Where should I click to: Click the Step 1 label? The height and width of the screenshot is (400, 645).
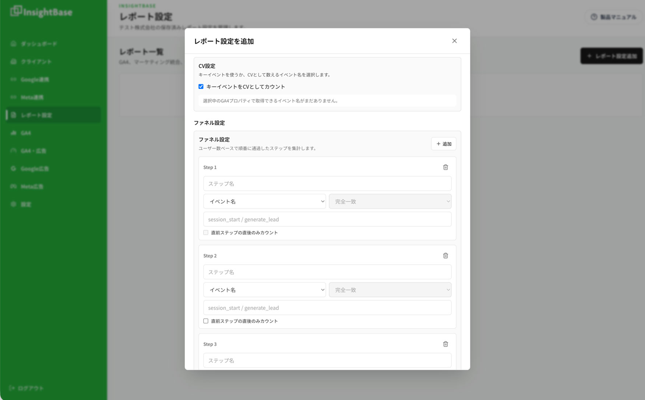(x=210, y=167)
